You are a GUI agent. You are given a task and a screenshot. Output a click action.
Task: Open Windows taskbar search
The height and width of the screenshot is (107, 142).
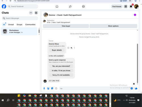point(8,100)
